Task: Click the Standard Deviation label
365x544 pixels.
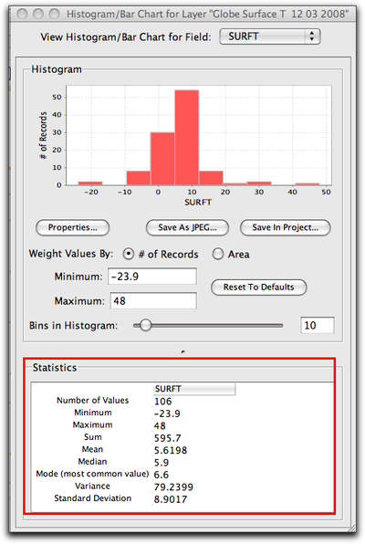Action: point(93,498)
